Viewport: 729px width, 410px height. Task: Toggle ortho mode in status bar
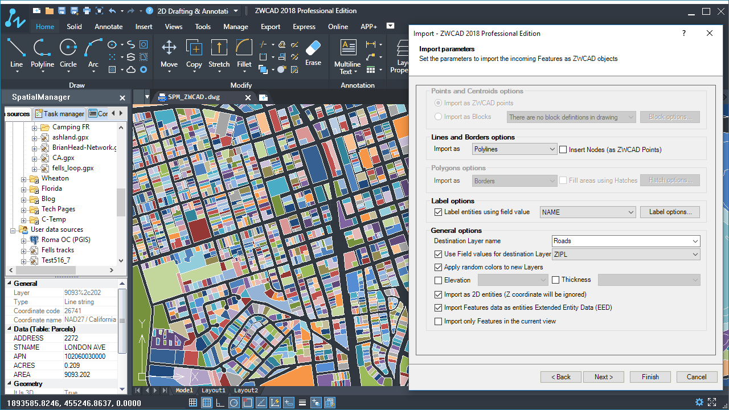tap(220, 403)
